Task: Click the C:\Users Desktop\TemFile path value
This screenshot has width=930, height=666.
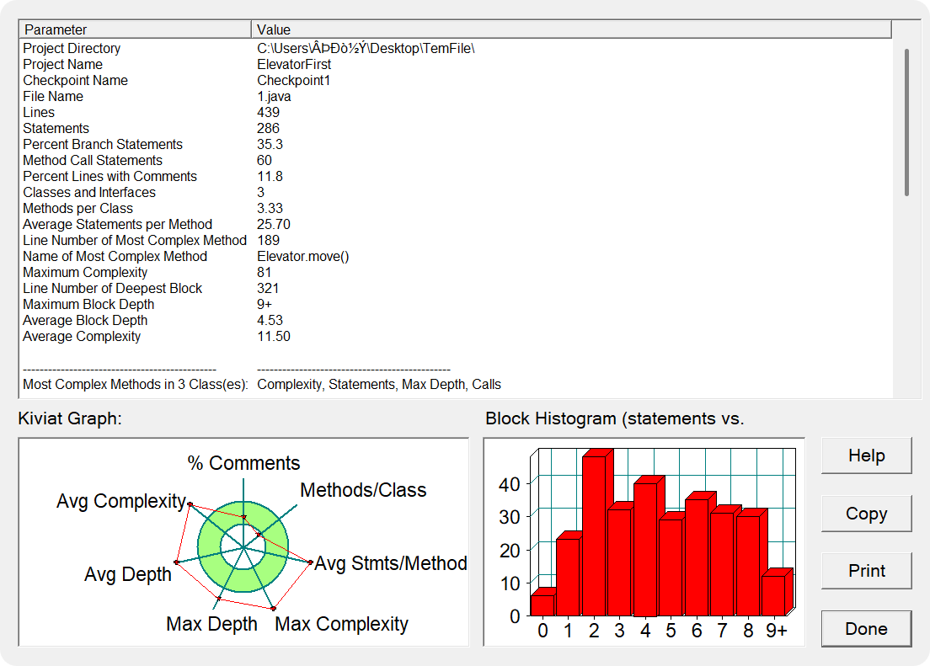Action: [x=366, y=48]
